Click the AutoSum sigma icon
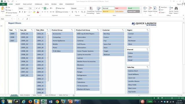 click(160, 7)
